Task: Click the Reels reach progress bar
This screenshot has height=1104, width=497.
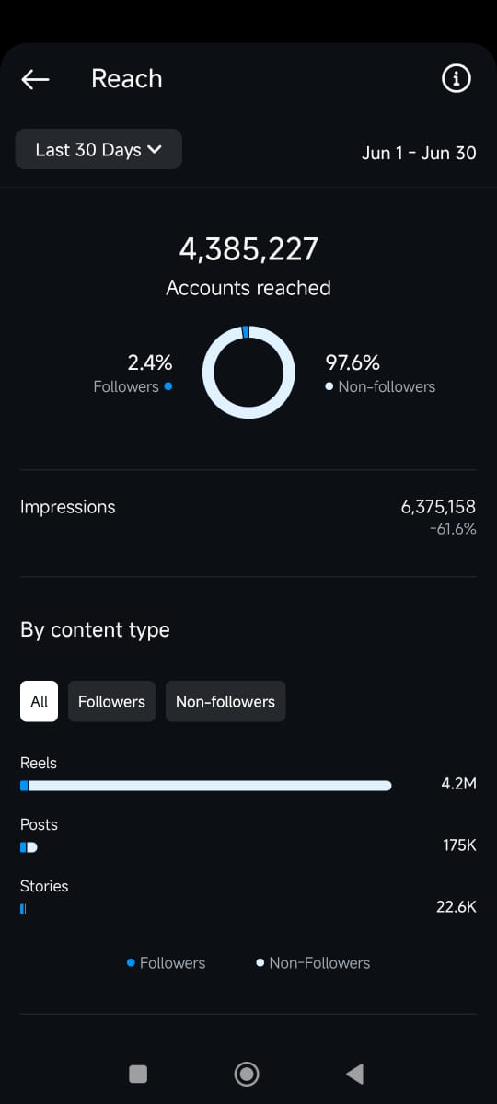Action: [206, 786]
